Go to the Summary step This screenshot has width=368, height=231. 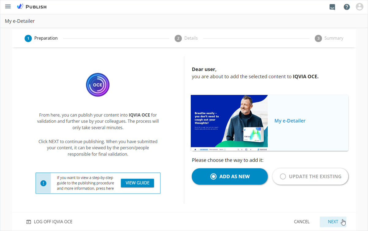point(329,38)
